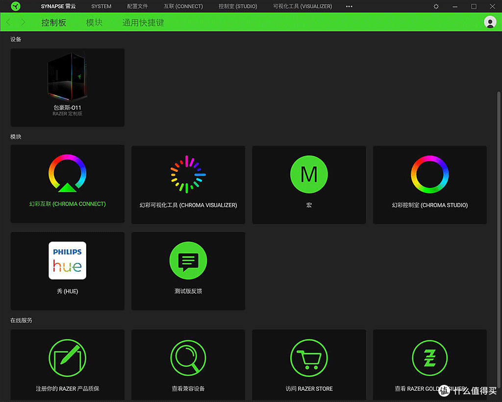This screenshot has width=502, height=402.
Task: Click the Razer Synapse logo icon
Action: 15,6
